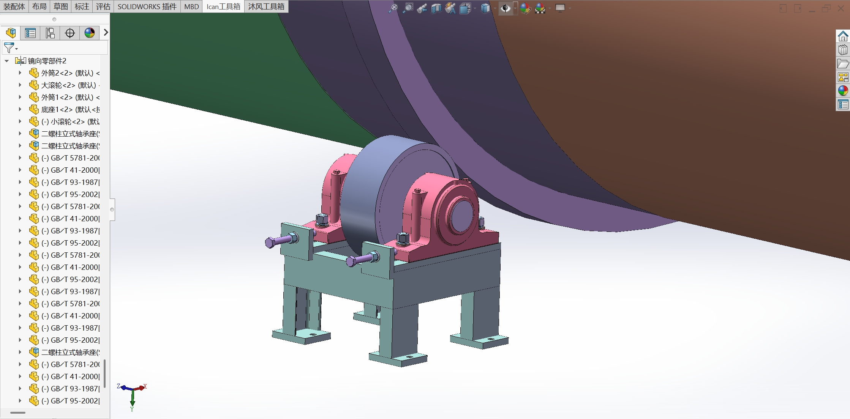The height and width of the screenshot is (419, 850).
Task: Open the feature tree filter funnel
Action: [x=9, y=48]
